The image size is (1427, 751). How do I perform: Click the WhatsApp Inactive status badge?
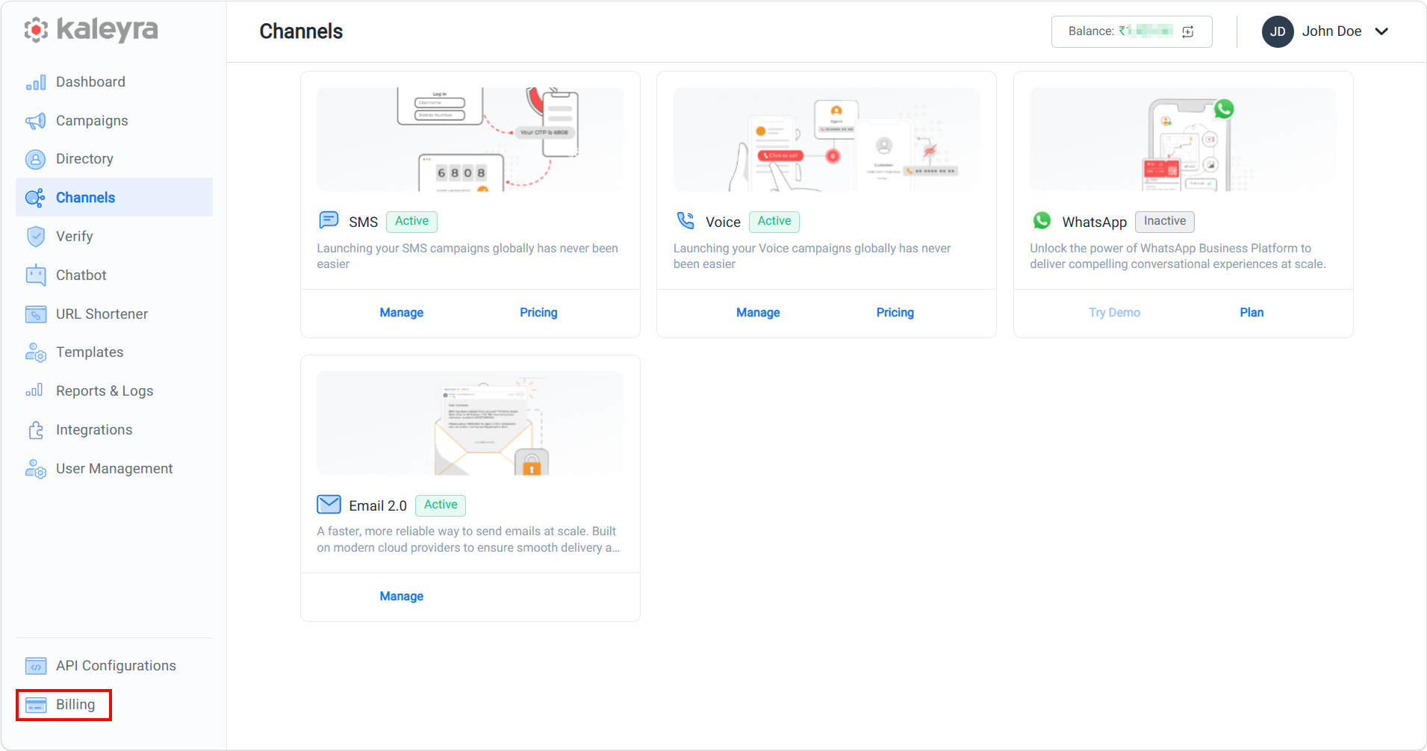tap(1165, 221)
